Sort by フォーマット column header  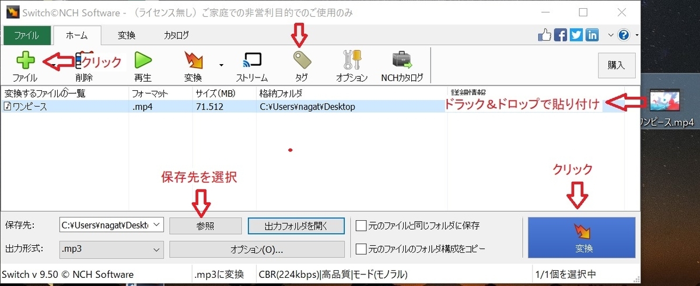coord(160,92)
